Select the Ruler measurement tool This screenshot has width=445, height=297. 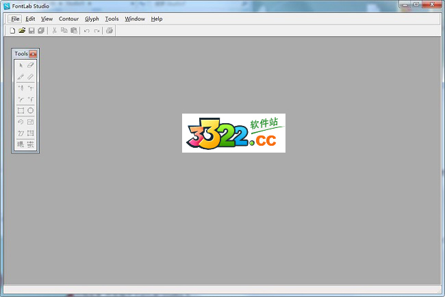30,77
